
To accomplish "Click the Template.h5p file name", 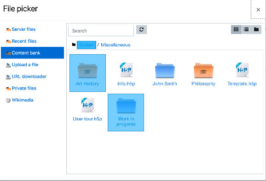I will click(242, 84).
